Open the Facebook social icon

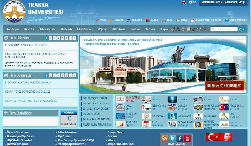point(180,138)
